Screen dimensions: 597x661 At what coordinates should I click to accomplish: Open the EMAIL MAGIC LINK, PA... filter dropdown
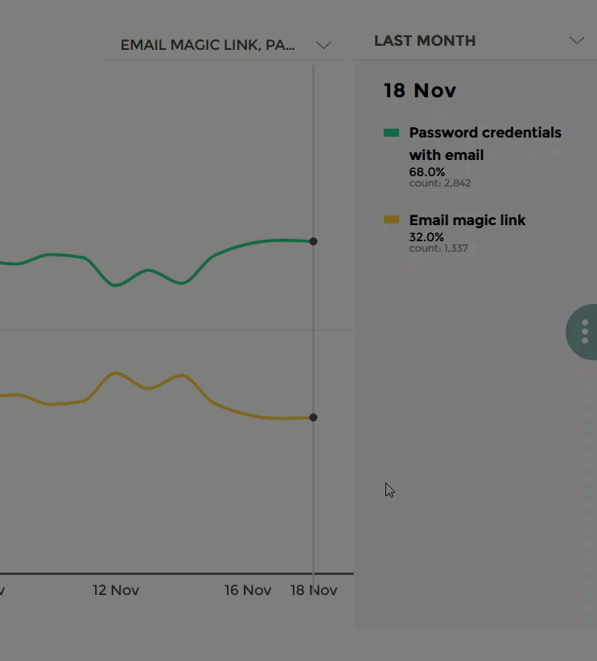tap(222, 45)
